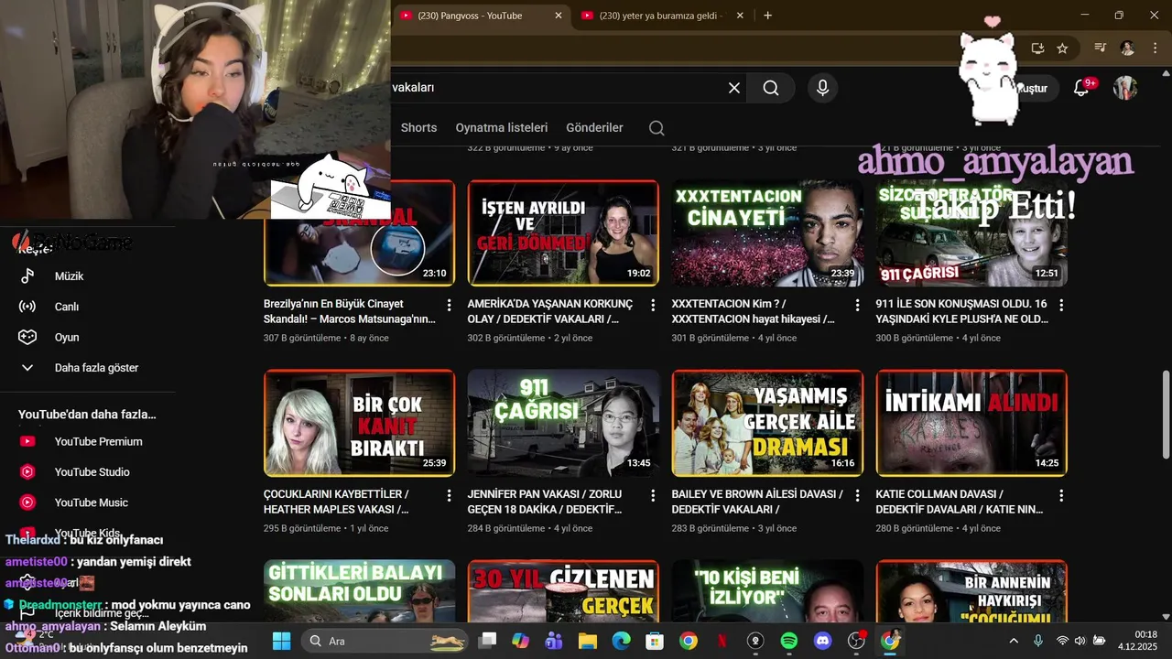The width and height of the screenshot is (1172, 659).
Task: Open Discord from the taskbar
Action: point(823,641)
